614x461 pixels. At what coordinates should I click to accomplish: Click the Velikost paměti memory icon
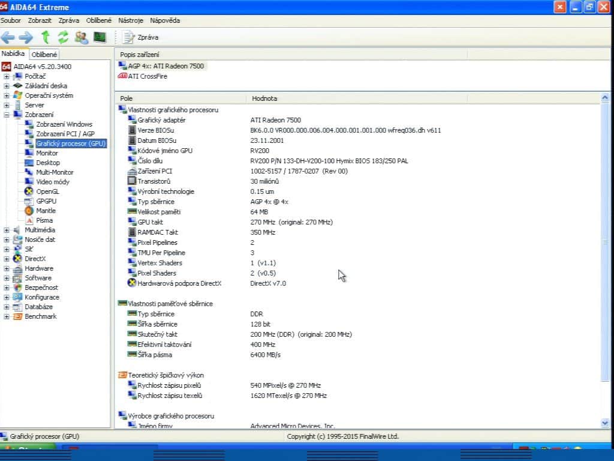pyautogui.click(x=132, y=212)
